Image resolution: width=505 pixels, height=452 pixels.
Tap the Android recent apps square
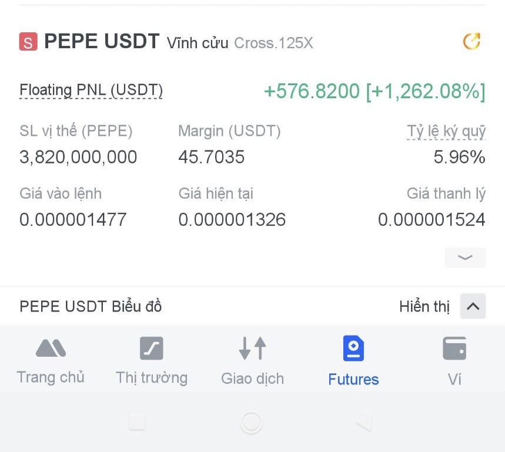tap(137, 422)
